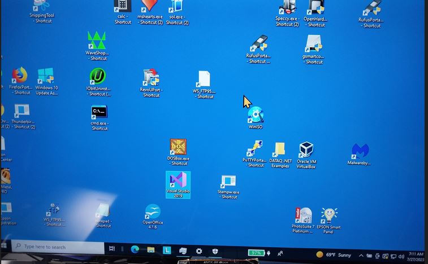Launch Microsoft Edge from taskbar
The image size is (428, 264).
[135, 249]
